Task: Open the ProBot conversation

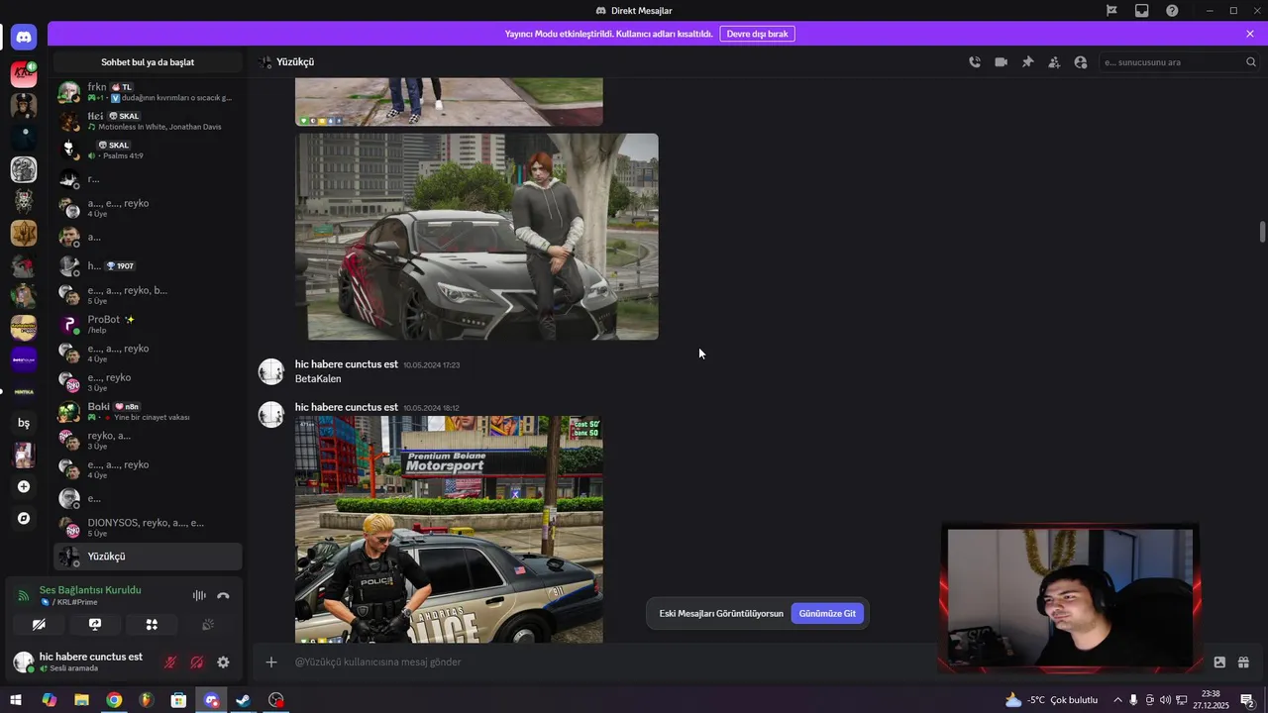Action: 148,324
